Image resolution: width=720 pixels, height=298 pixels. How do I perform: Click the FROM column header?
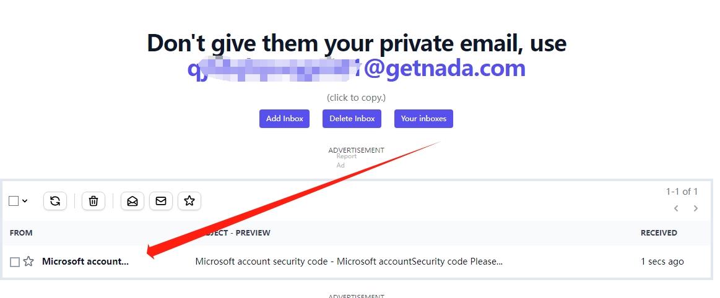[x=21, y=233]
